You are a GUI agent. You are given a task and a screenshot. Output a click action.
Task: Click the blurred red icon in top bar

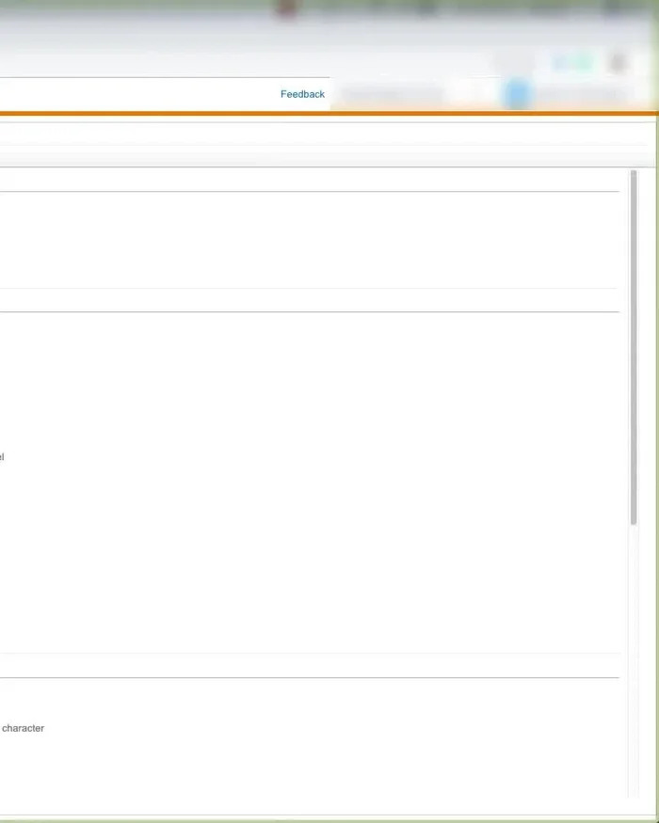[x=287, y=8]
